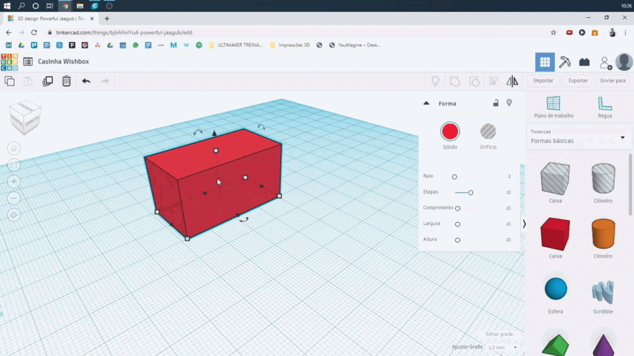The width and height of the screenshot is (634, 356).
Task: Open the Windows Start menu
Action: (x=7, y=6)
